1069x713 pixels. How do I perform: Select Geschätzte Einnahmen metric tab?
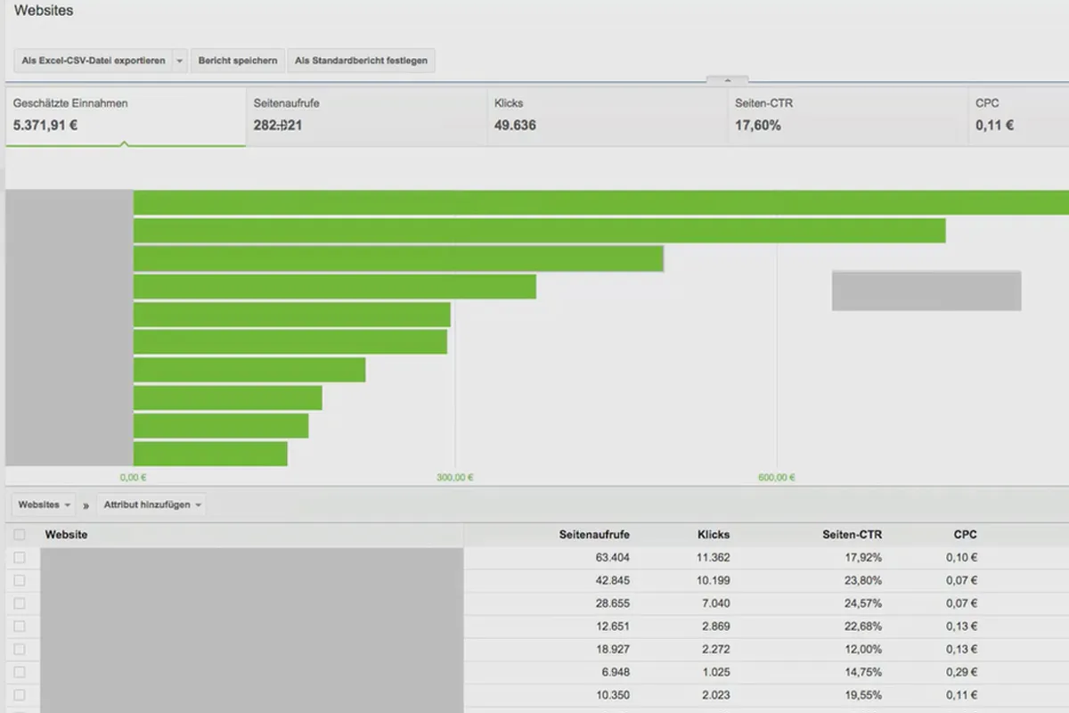coord(126,116)
